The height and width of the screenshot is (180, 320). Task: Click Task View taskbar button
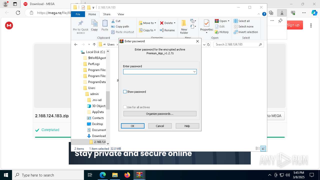(x=90, y=175)
